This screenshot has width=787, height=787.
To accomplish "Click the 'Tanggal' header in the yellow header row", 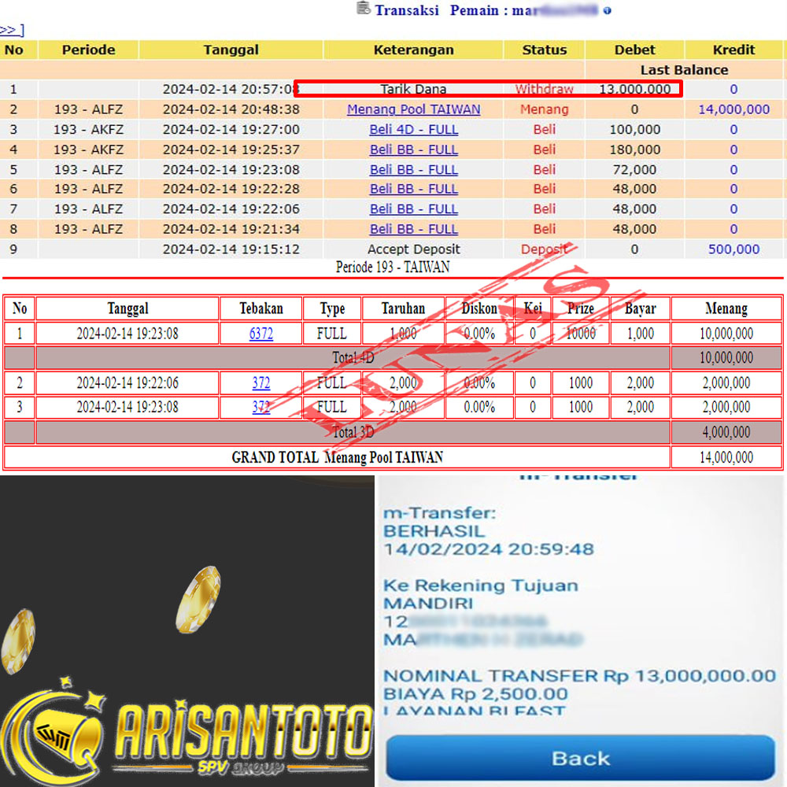I will click(231, 50).
